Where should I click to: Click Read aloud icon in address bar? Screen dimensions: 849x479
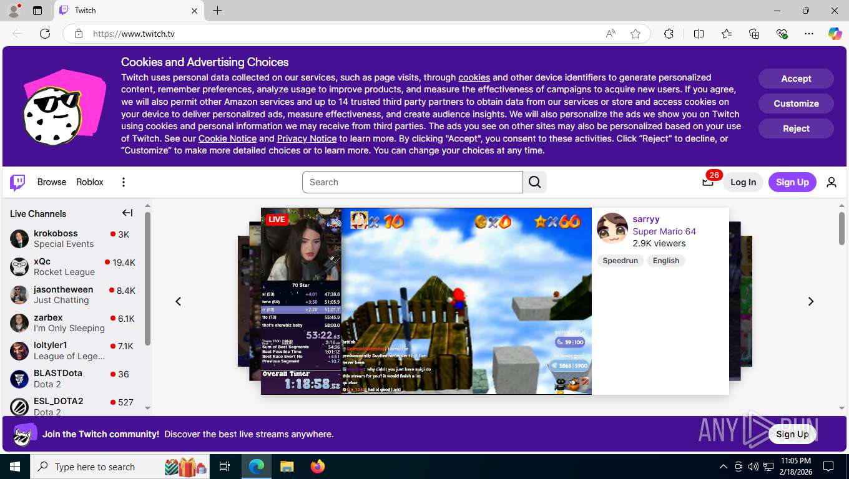coord(611,34)
